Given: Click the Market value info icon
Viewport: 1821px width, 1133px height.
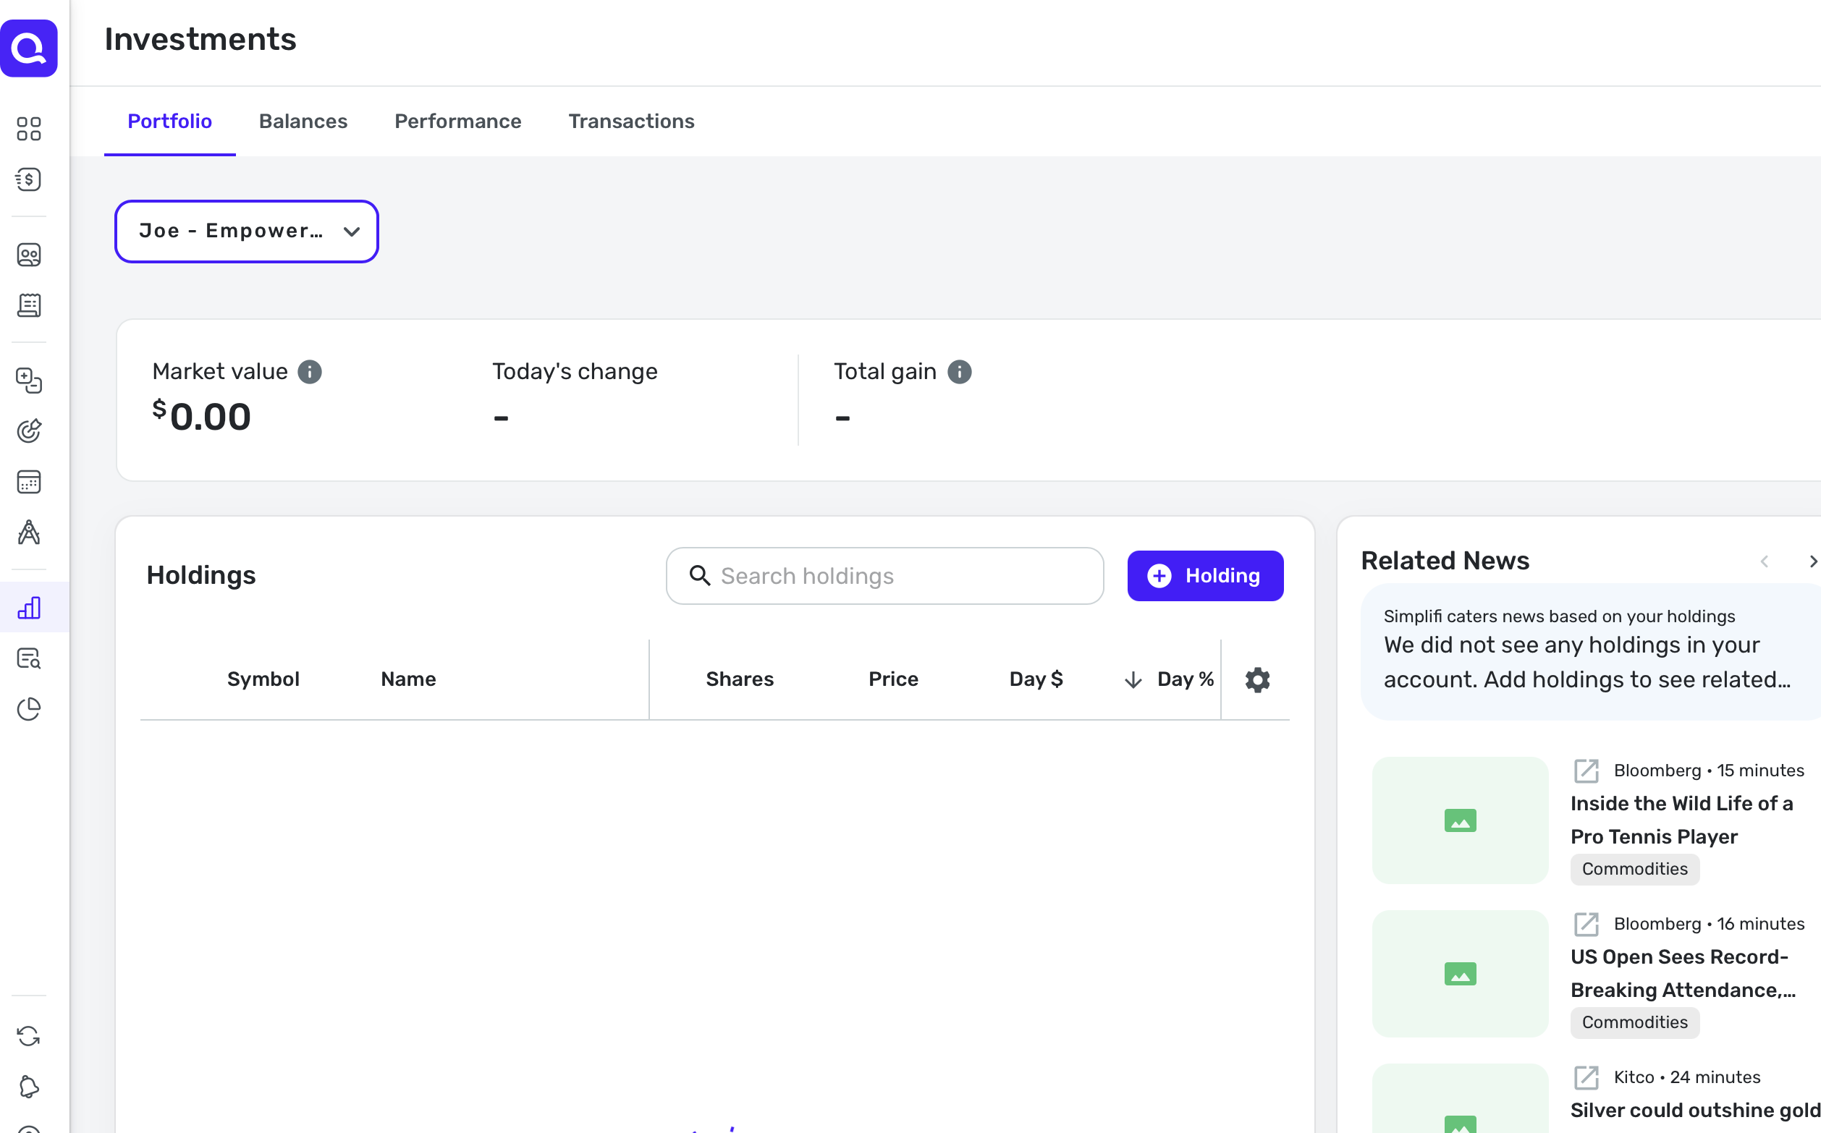Looking at the screenshot, I should click(x=310, y=372).
